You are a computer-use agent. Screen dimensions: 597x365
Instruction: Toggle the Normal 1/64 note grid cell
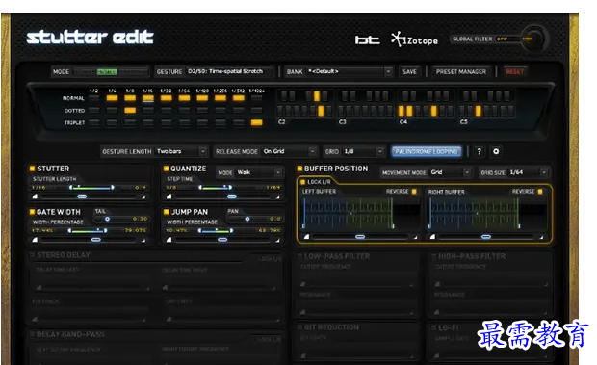[x=184, y=98]
